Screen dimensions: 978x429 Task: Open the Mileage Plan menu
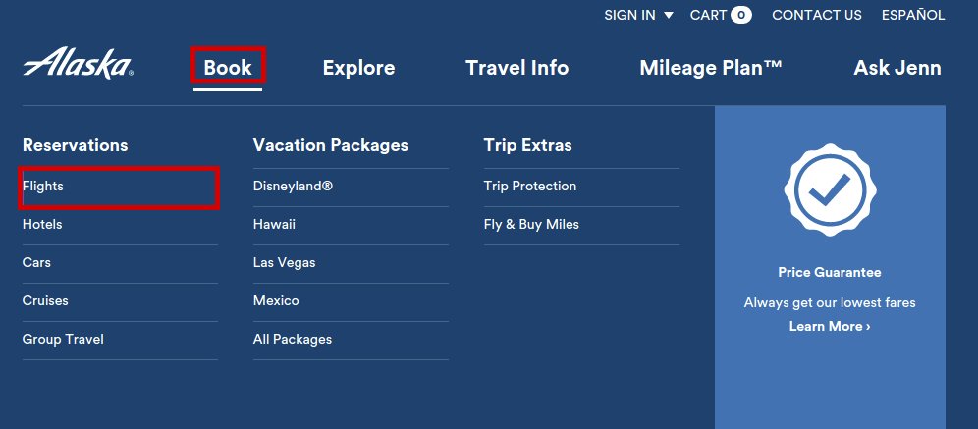pyautogui.click(x=710, y=68)
